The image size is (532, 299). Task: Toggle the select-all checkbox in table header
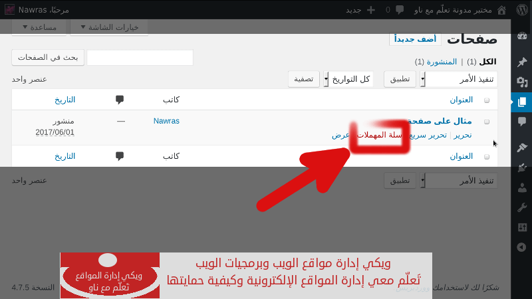click(x=487, y=100)
